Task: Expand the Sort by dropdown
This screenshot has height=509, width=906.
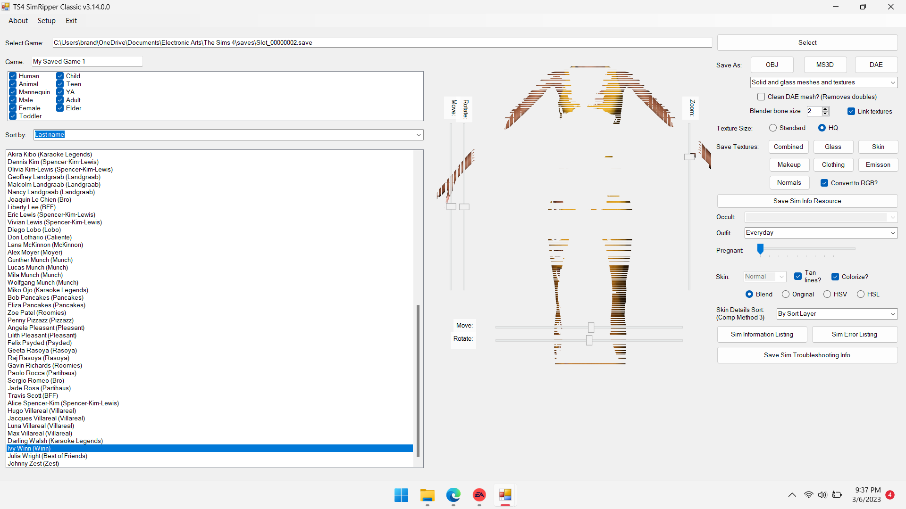Action: pos(418,135)
